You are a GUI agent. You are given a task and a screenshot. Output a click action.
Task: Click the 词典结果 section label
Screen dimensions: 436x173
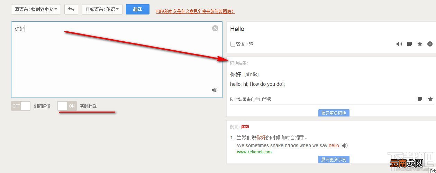[x=239, y=63]
